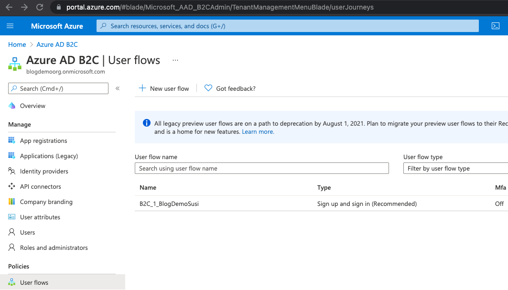Click the Overview icon in sidebar
Viewport: 508px width, 290px height.
coord(12,106)
